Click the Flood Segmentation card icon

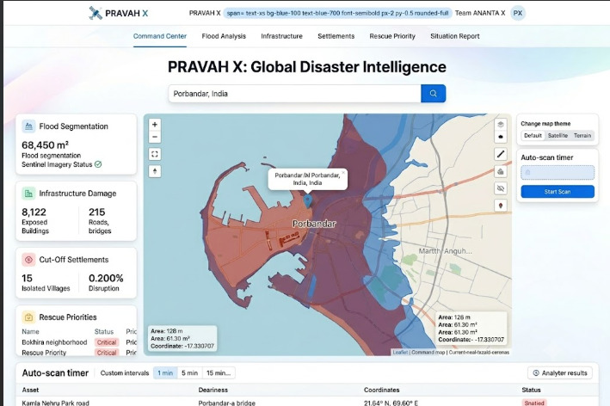(28, 126)
